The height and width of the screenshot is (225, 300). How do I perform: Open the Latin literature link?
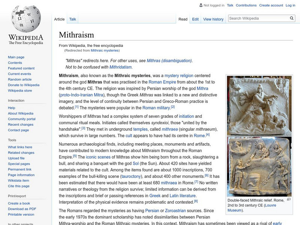[183, 196]
